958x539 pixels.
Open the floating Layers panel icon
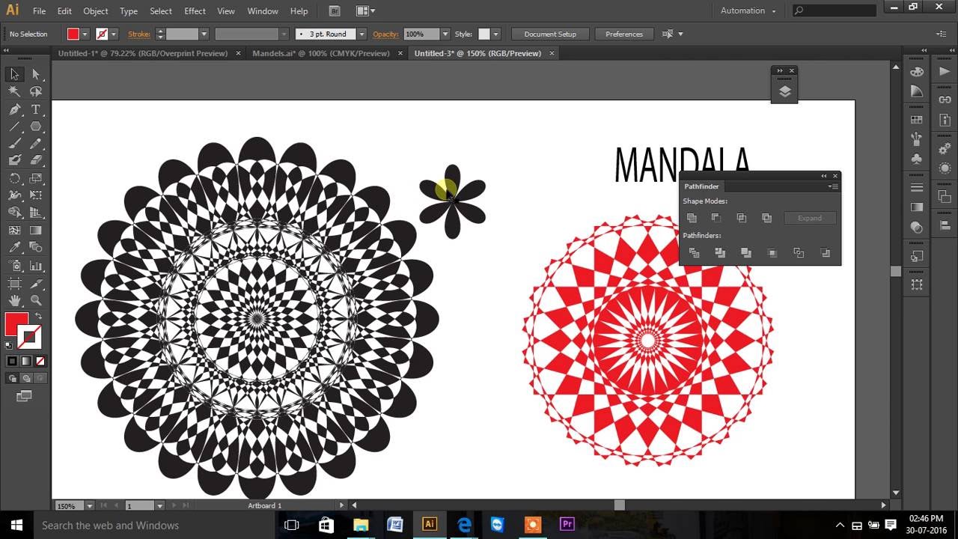click(x=784, y=91)
